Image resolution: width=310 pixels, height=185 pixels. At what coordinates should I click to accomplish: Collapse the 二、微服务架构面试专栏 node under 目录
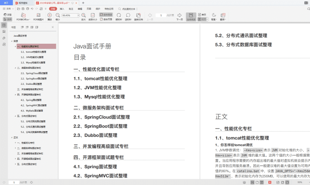pos(15,68)
